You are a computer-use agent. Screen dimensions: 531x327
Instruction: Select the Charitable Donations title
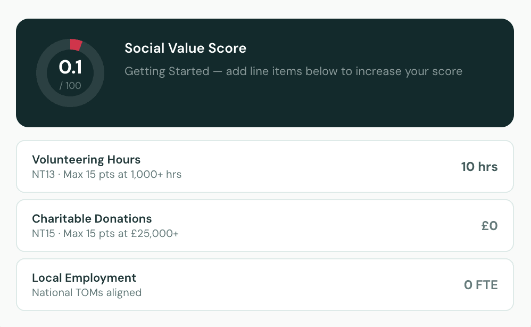tap(92, 218)
